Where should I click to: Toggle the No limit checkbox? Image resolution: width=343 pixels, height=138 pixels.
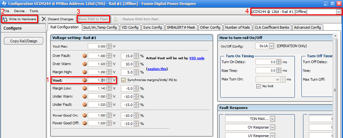(x=258, y=86)
